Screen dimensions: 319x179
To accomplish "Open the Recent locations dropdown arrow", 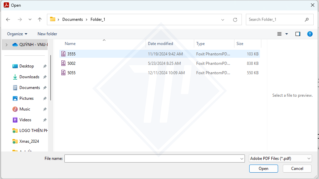I will pos(30,19).
